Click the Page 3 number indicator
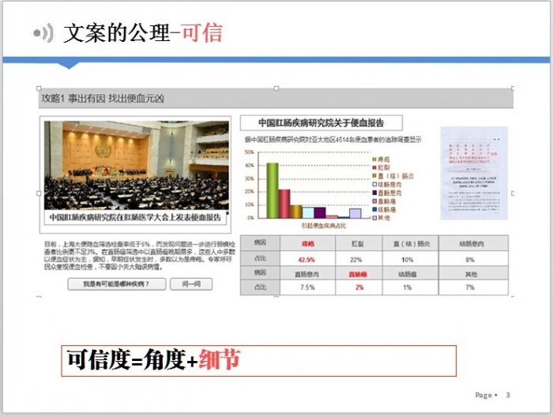The image size is (553, 417). pos(493,395)
